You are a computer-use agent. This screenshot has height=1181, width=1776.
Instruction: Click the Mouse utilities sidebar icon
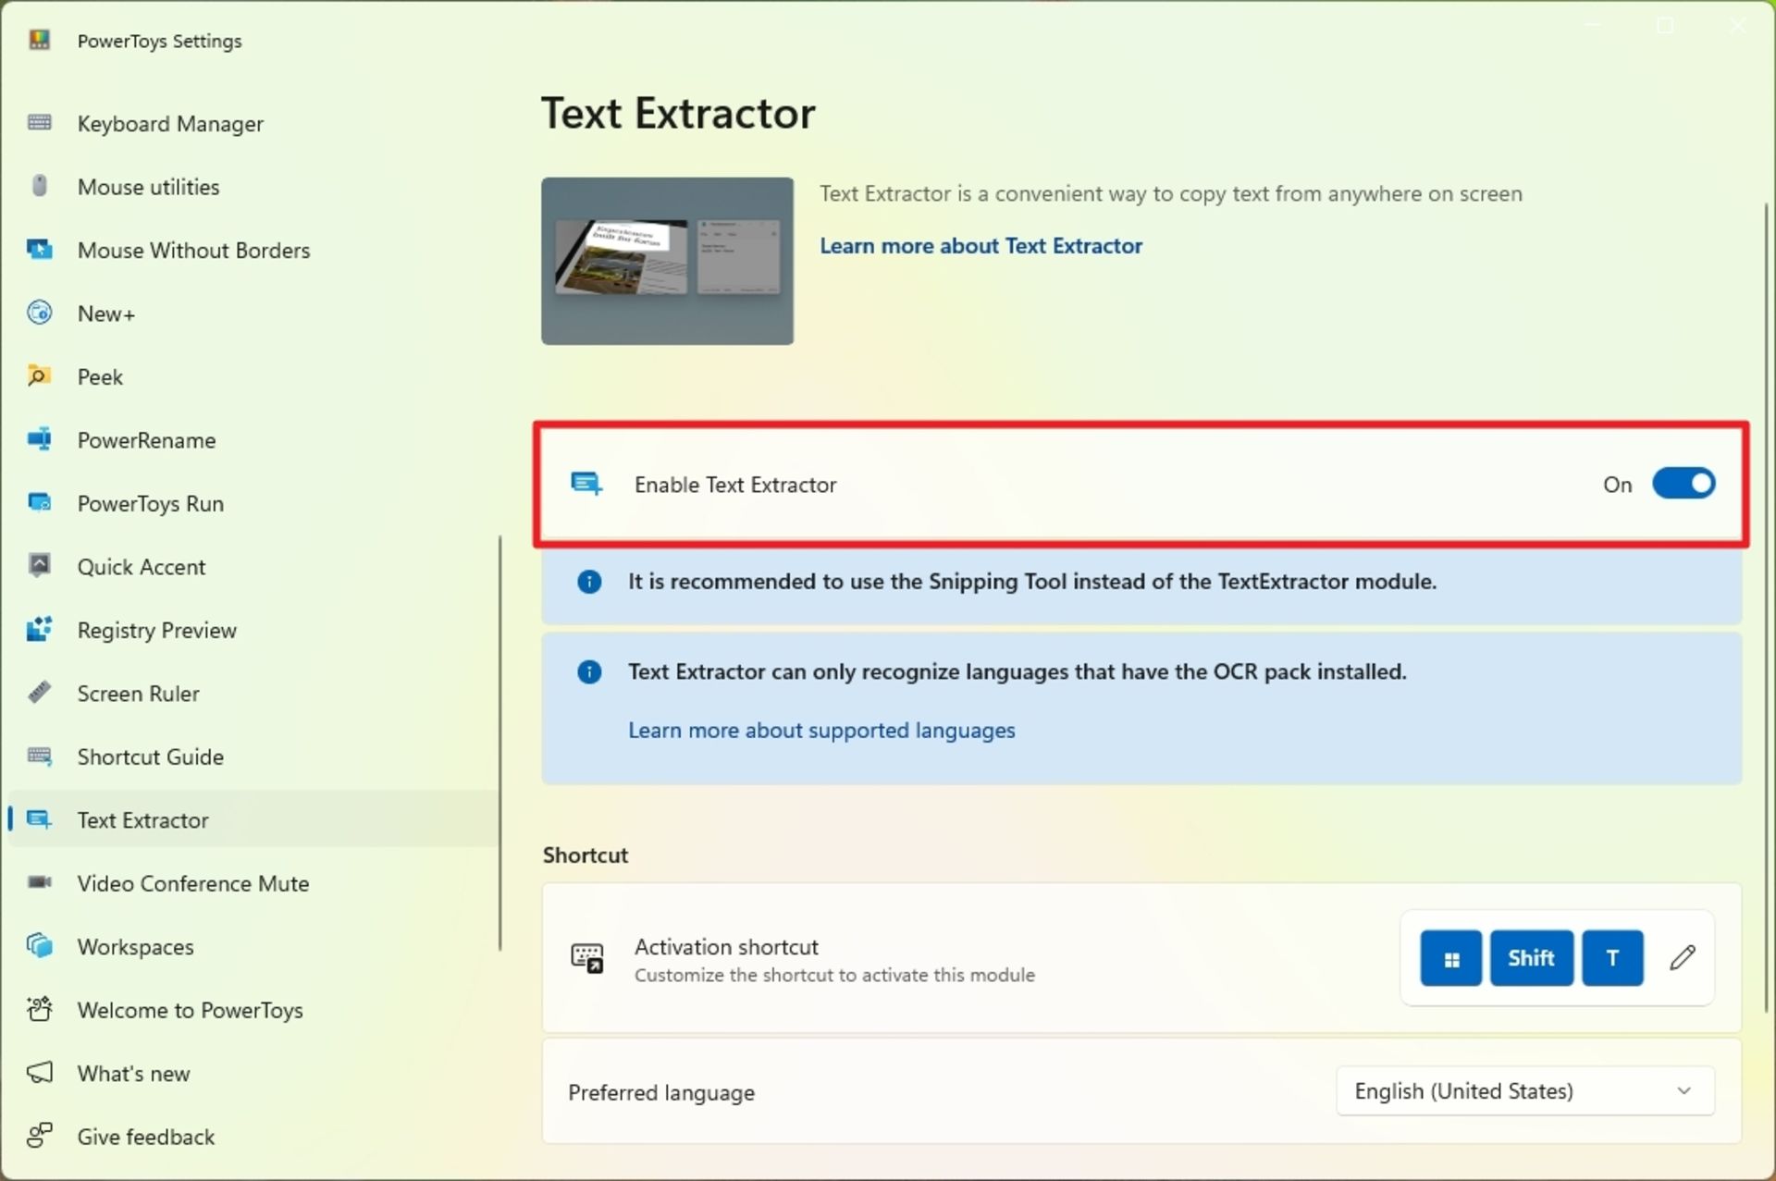[40, 186]
